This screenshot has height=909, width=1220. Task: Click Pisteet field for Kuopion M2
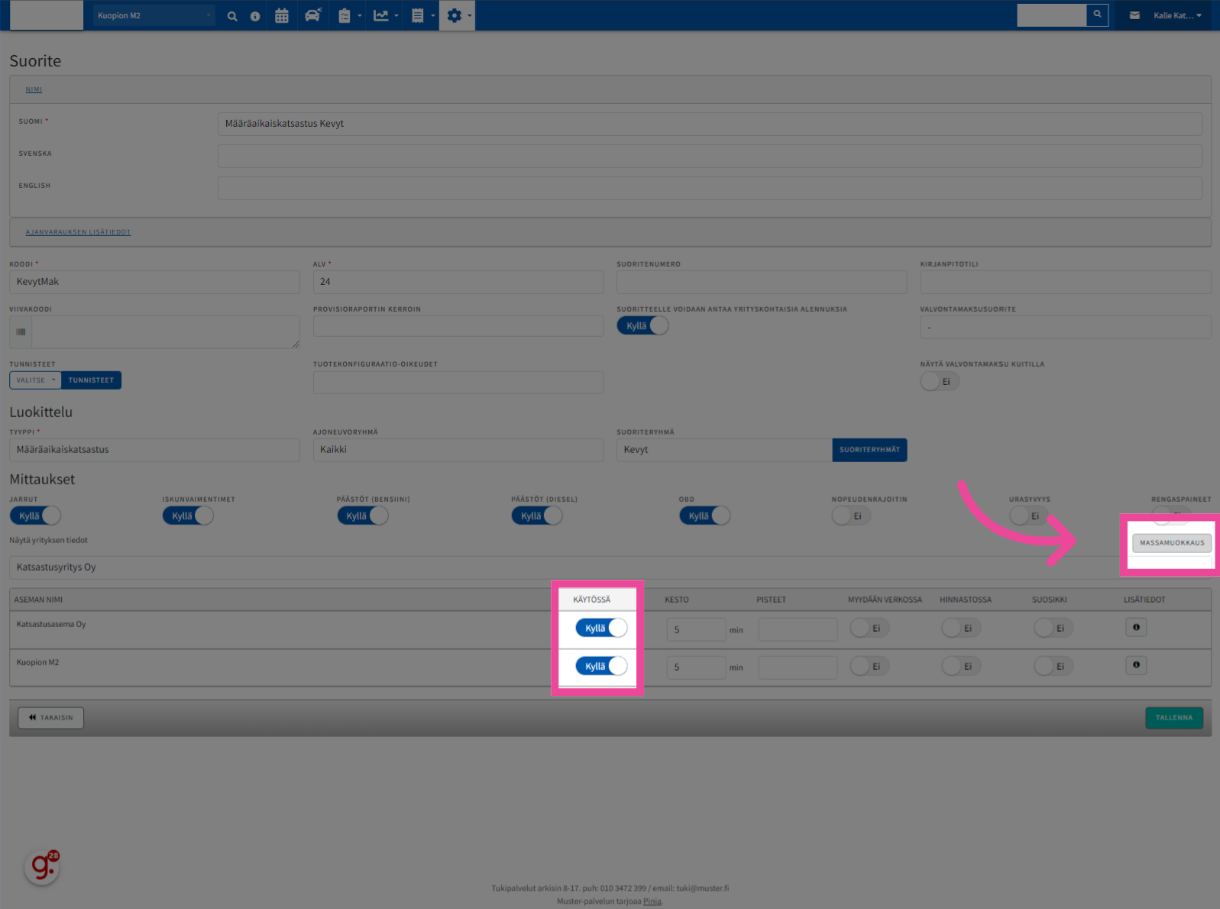click(798, 668)
